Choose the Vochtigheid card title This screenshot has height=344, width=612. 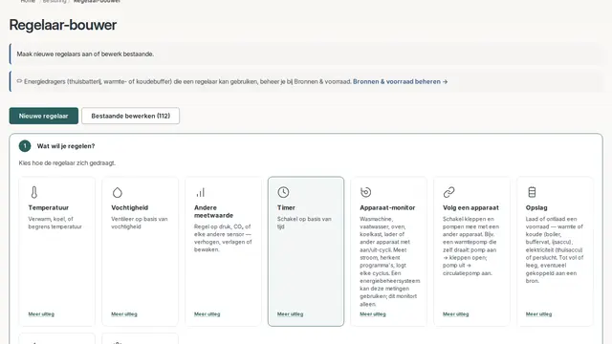tap(130, 208)
